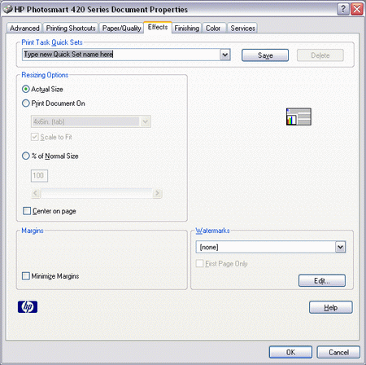
Task: Click the document preview thumbnail
Action: click(x=298, y=117)
